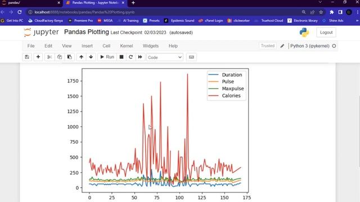Click the page vertical scrollbar
Screen dimensions: 360x202
(359, 131)
